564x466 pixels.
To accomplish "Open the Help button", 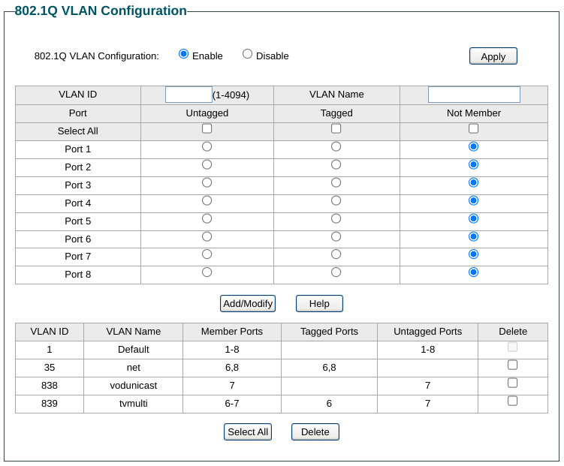I will [x=319, y=303].
